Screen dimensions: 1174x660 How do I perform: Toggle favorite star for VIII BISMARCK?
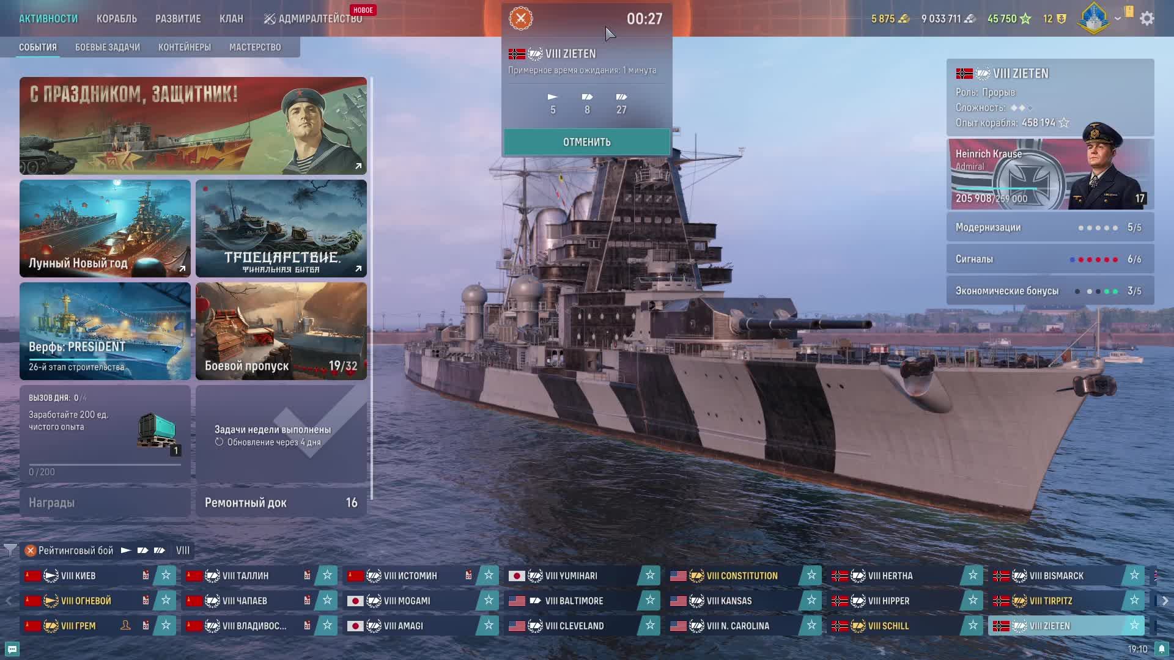1134,575
